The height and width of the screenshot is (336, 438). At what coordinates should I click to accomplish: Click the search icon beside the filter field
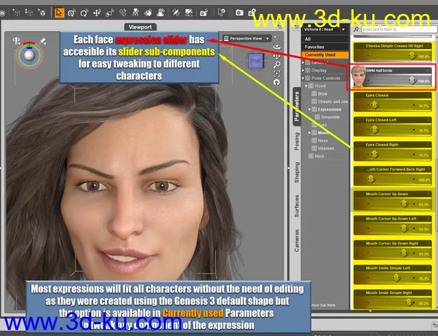357,30
